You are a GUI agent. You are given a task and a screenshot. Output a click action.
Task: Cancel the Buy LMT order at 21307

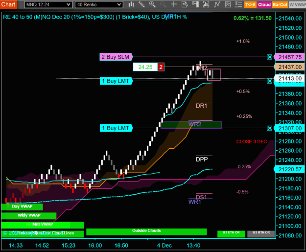click(269, 128)
